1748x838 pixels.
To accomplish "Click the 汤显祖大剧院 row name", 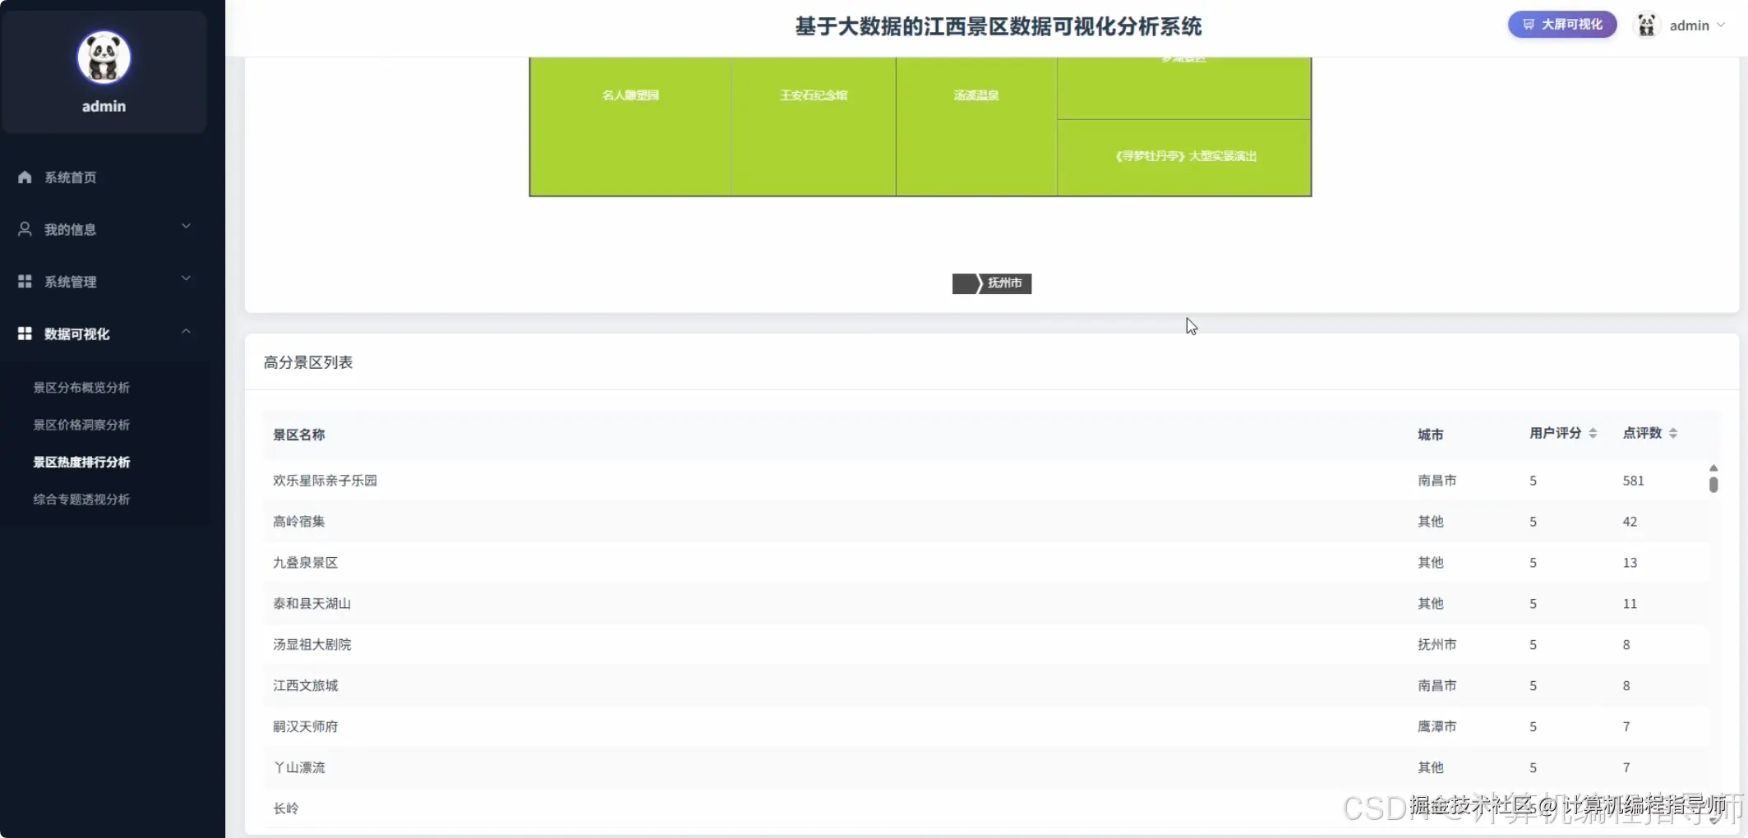I will pyautogui.click(x=311, y=645).
